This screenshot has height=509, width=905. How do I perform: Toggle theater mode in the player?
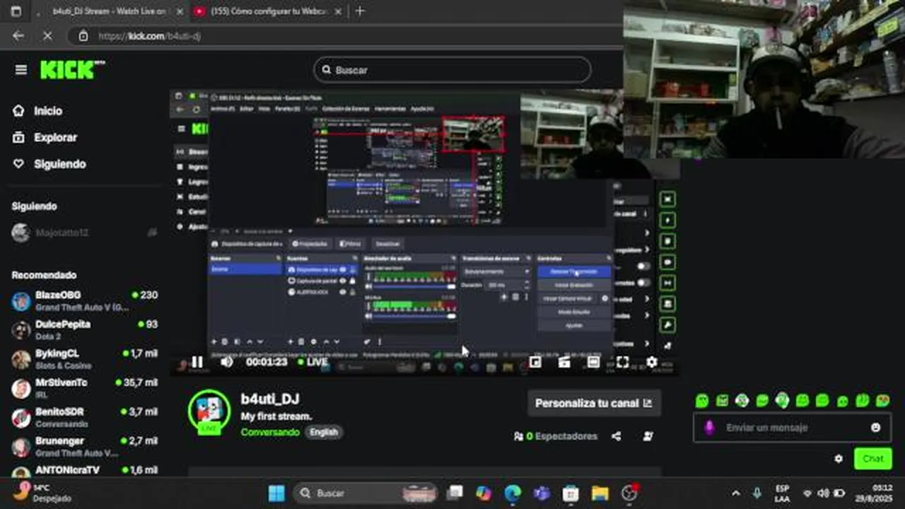click(593, 362)
